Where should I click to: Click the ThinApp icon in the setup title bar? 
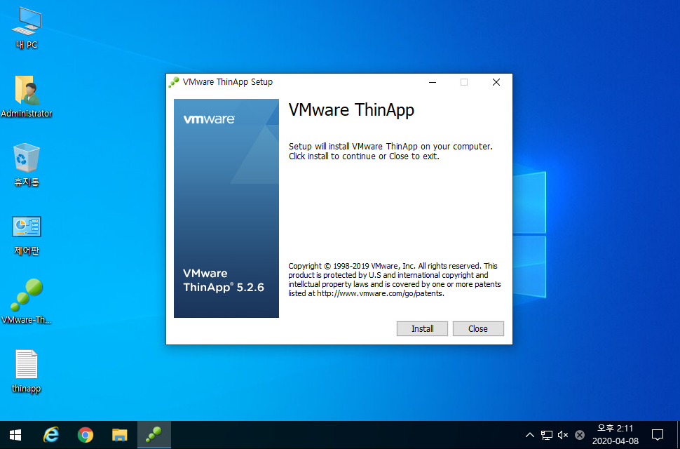pos(174,82)
